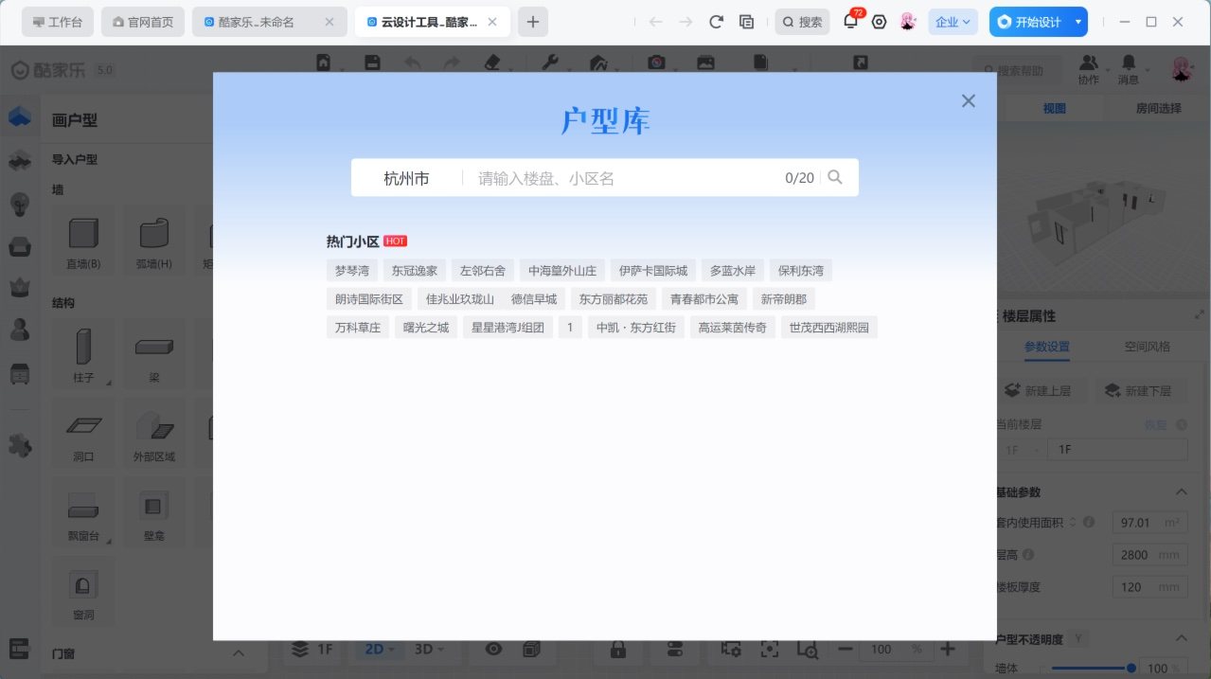Screen dimensions: 1211x679
Task: Select hot community 伊萨卡国际城
Action: point(653,271)
